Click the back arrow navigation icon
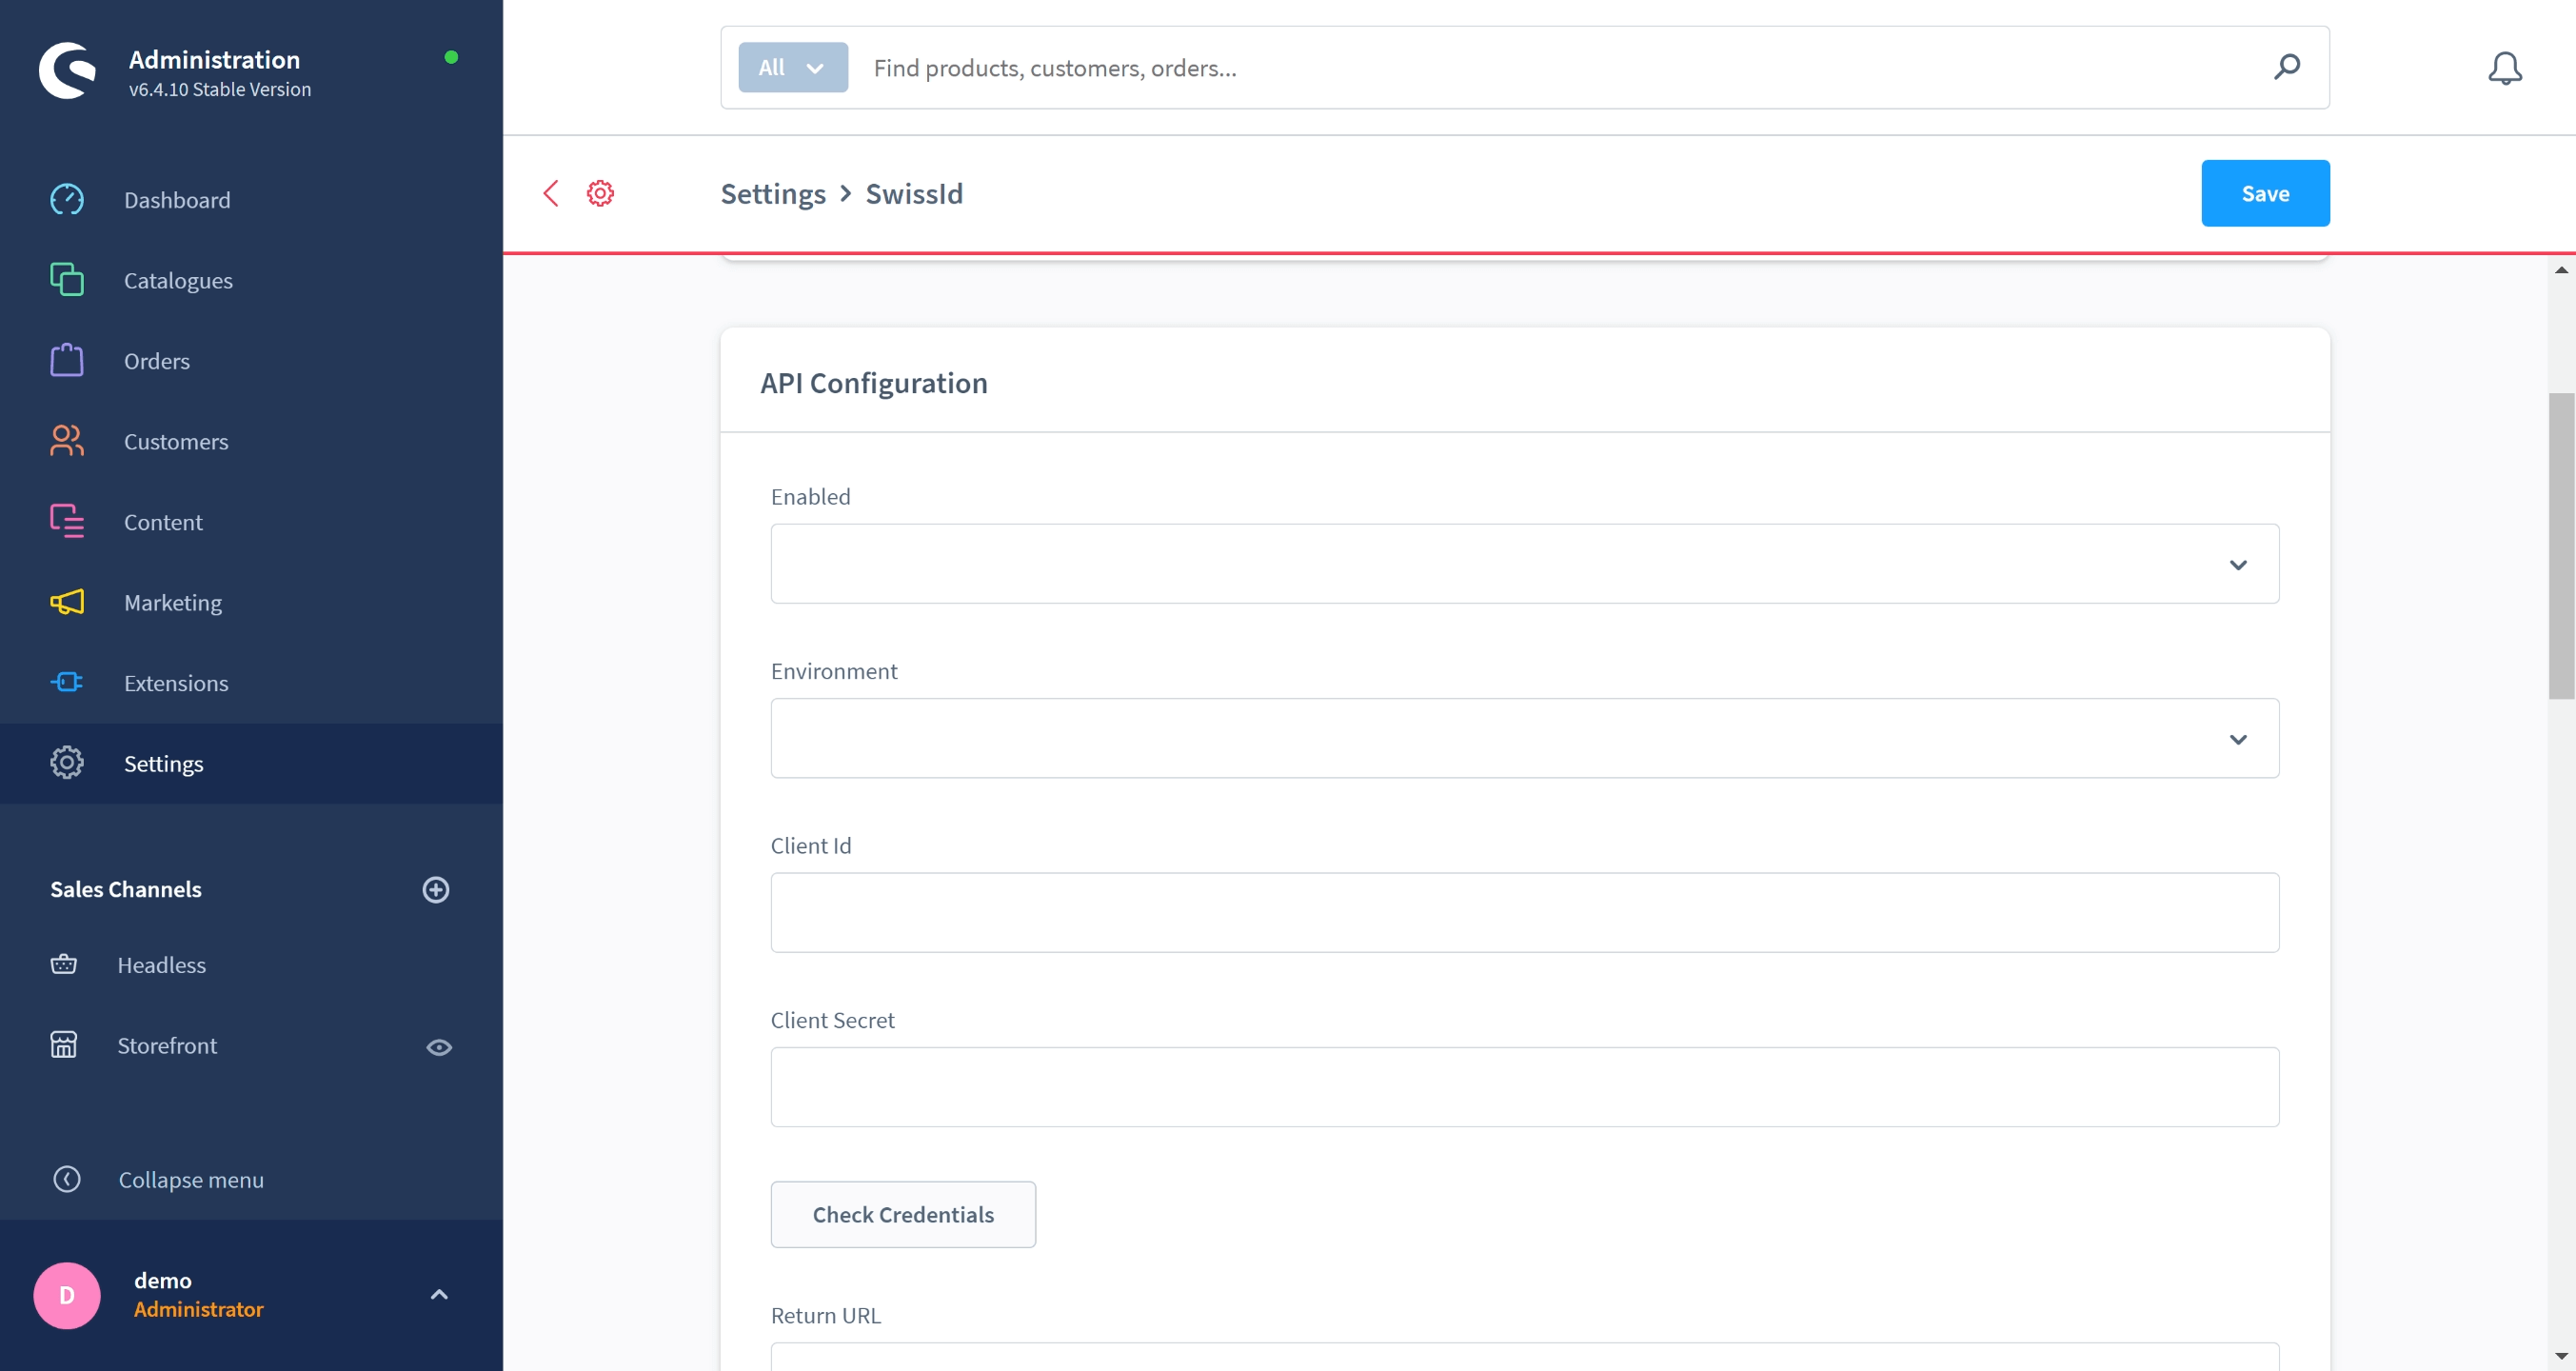The width and height of the screenshot is (2576, 1371). [x=550, y=192]
